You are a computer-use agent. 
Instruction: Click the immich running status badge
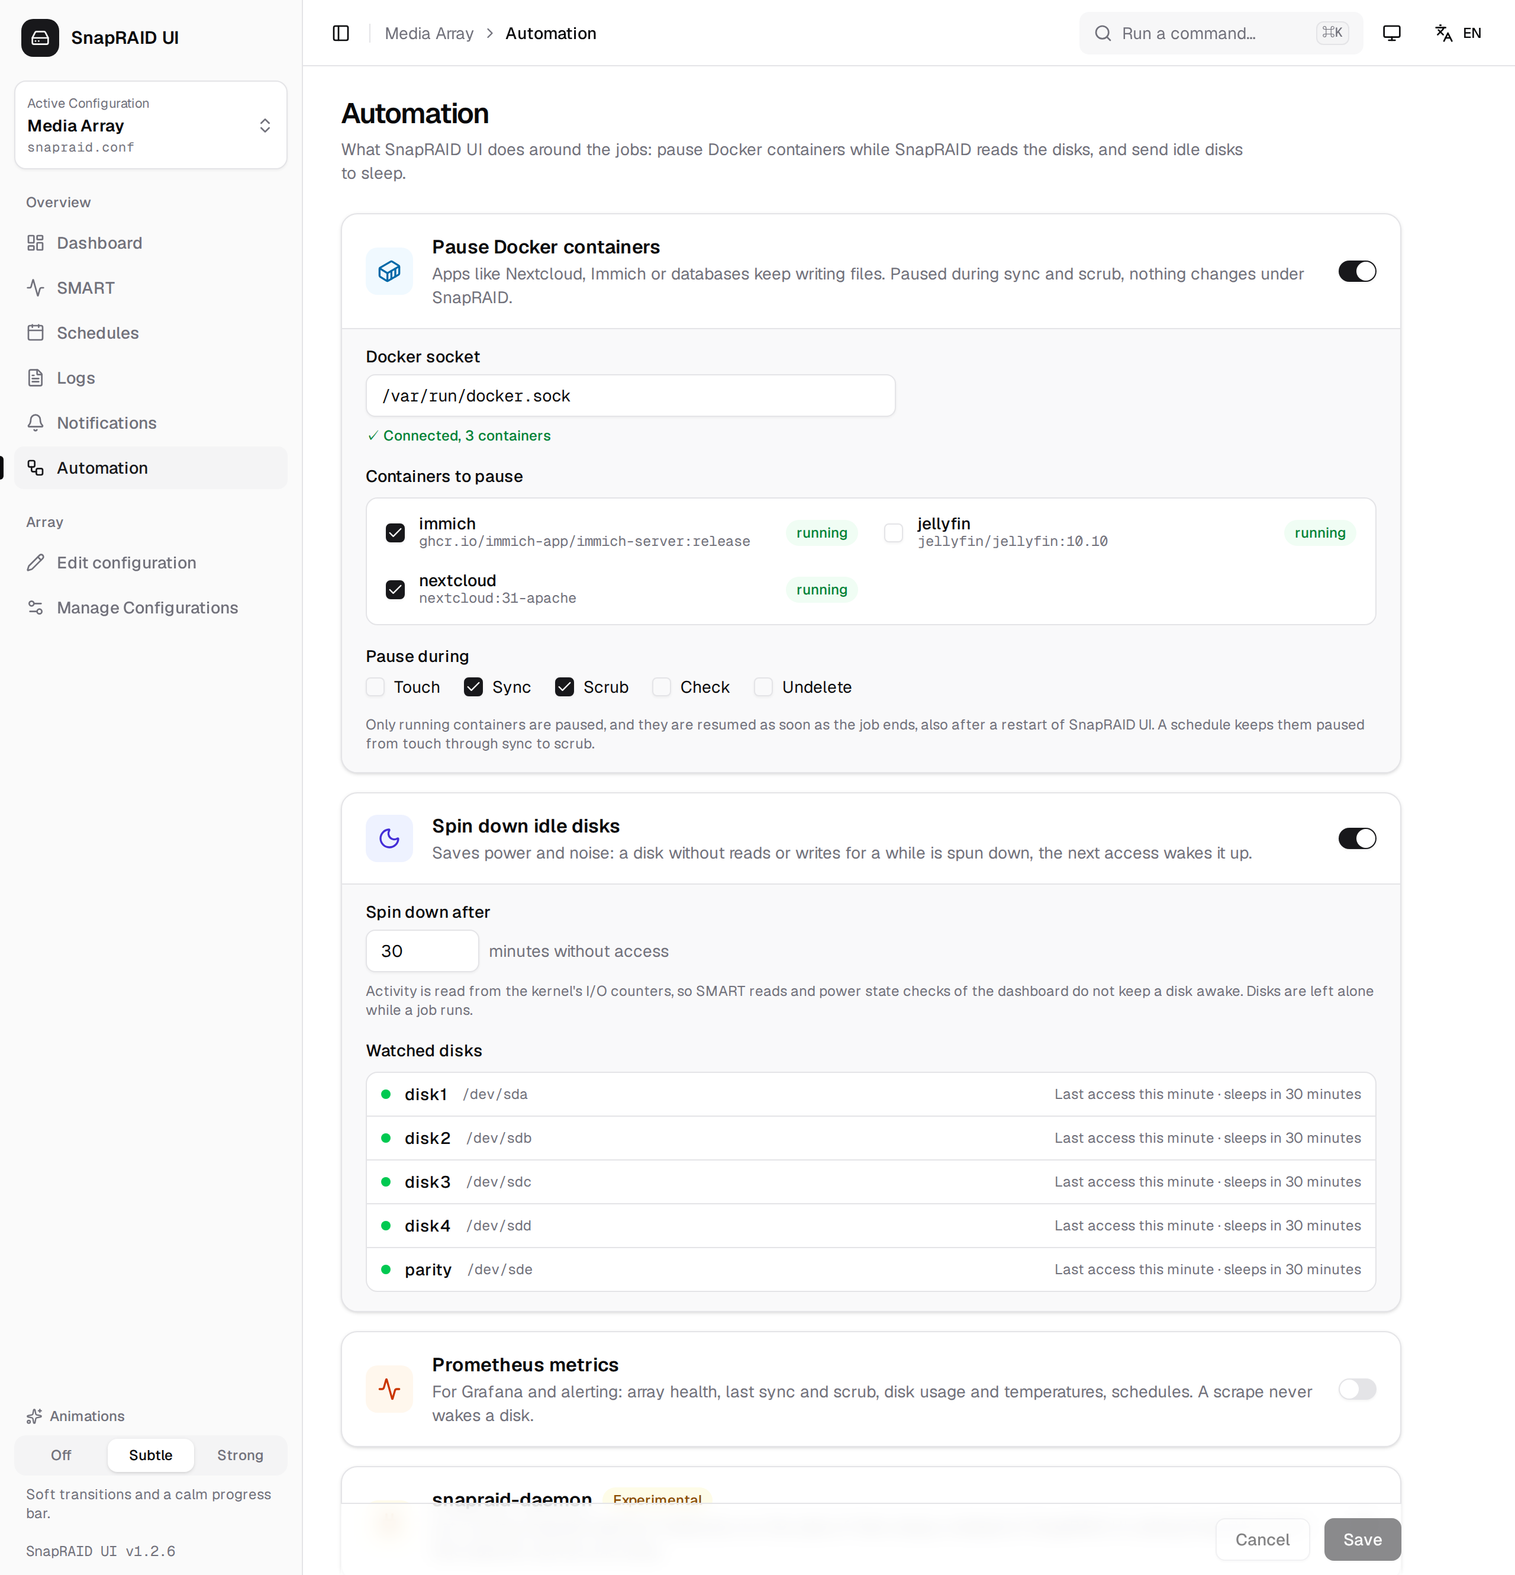coord(822,533)
